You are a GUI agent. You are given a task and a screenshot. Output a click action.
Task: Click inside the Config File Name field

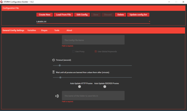[x=93, y=40]
